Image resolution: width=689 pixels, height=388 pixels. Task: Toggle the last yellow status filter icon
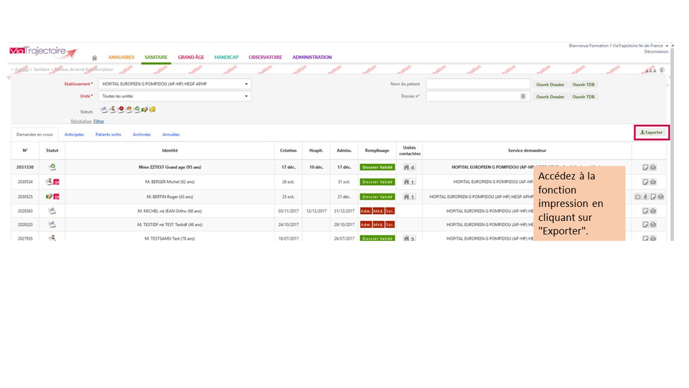coord(152,110)
